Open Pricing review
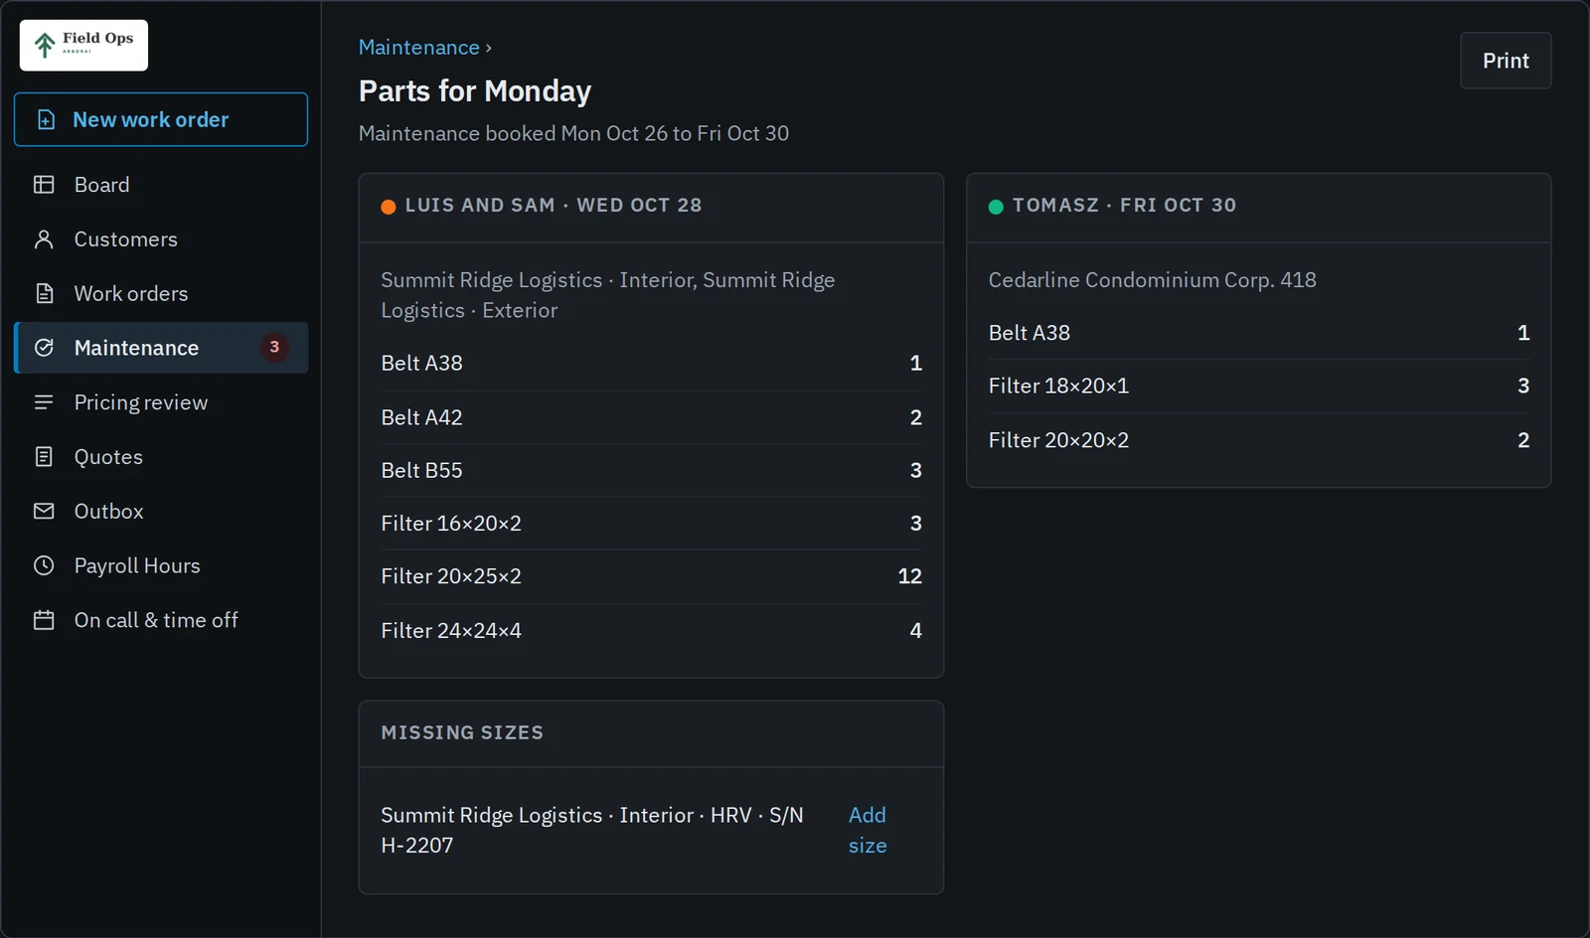This screenshot has width=1590, height=938. 161,402
